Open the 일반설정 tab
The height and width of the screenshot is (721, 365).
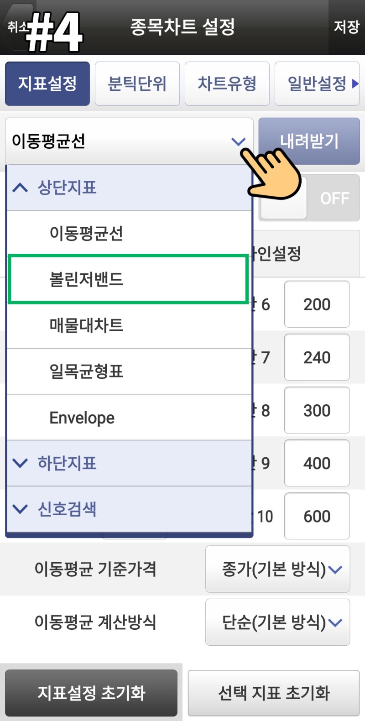pyautogui.click(x=314, y=84)
